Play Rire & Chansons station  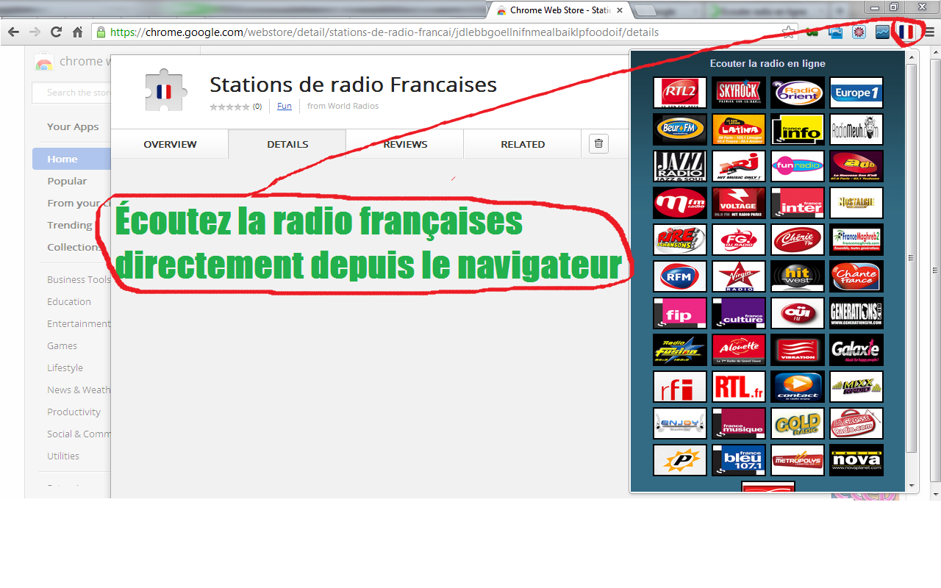click(680, 240)
